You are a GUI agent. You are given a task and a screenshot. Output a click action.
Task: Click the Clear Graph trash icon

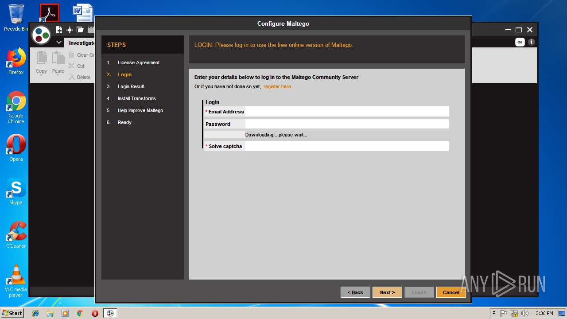coord(72,55)
